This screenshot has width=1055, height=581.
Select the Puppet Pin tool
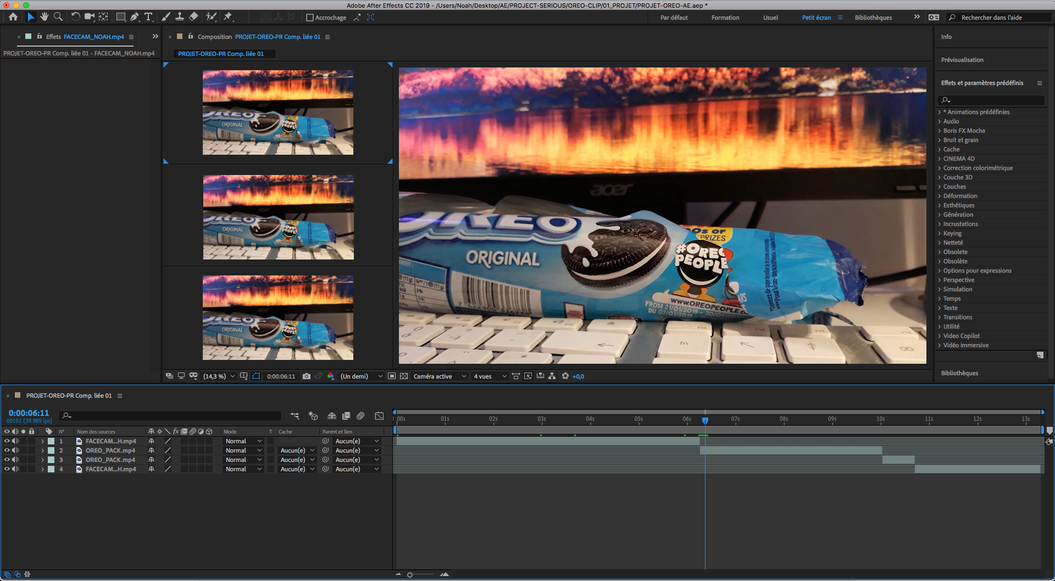pos(227,17)
